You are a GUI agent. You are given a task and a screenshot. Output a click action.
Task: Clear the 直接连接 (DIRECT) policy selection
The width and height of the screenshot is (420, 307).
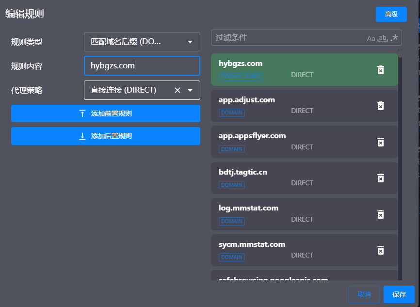point(178,90)
